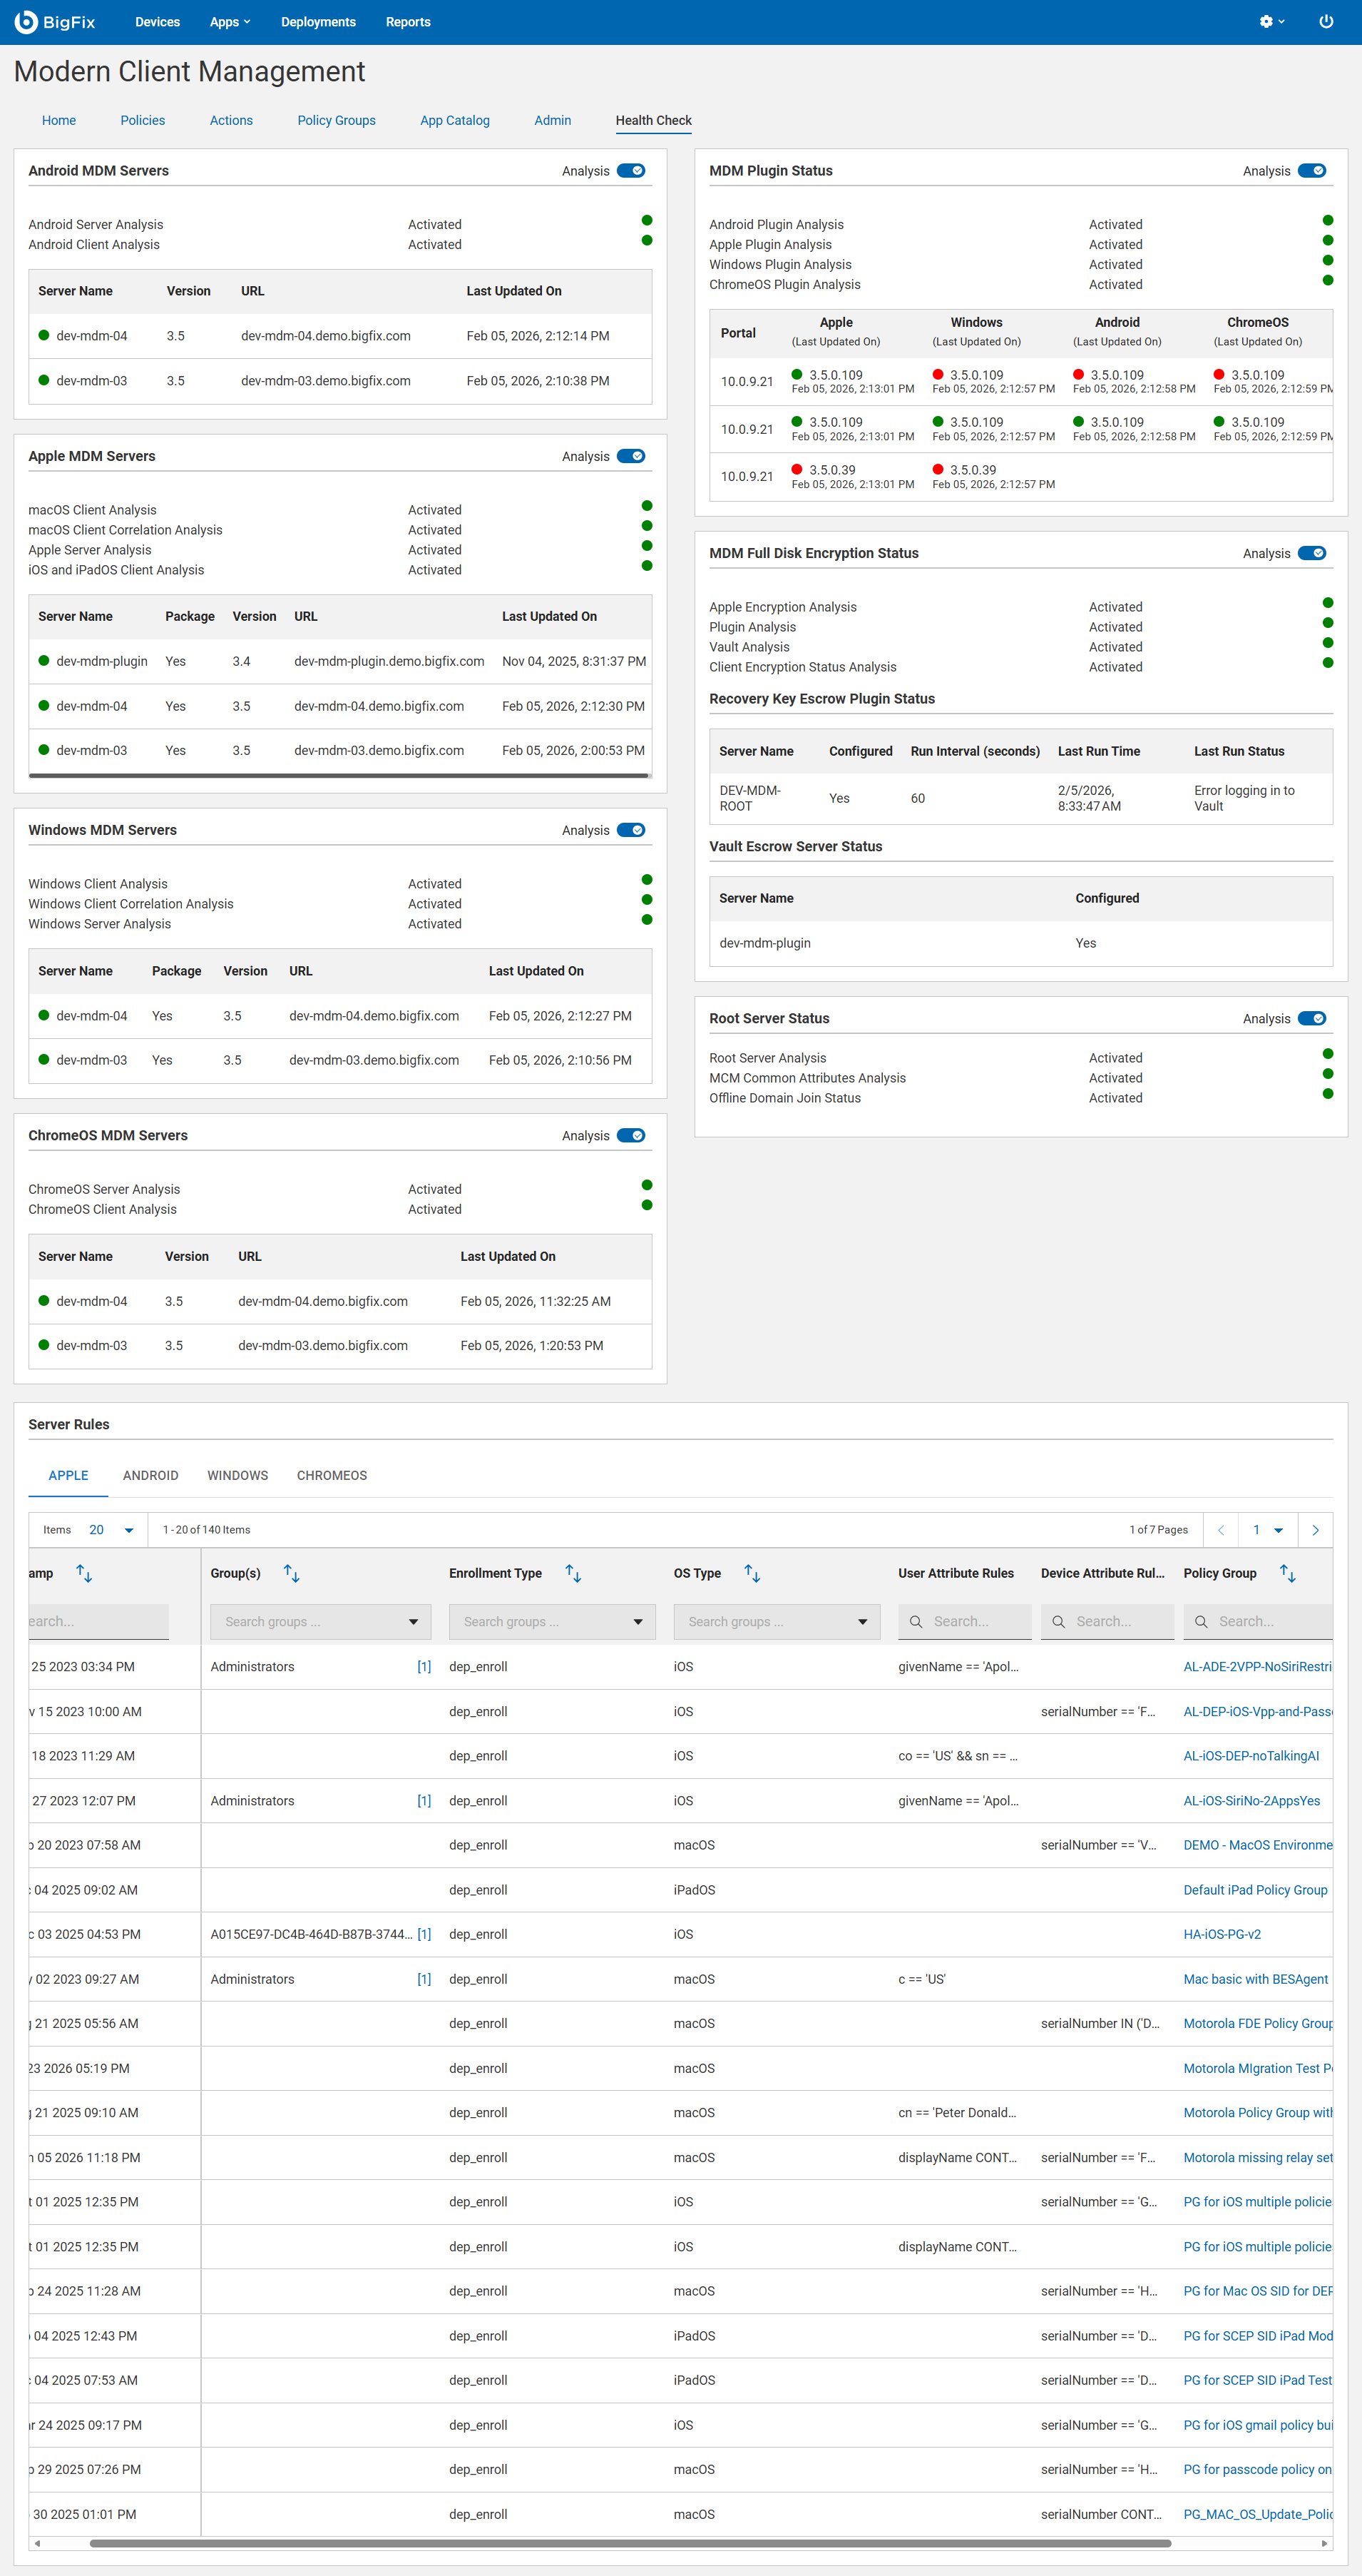Screen dimensions: 1362x2576
Task: Focus the Device Attribute Rules search field
Action: [1107, 1622]
